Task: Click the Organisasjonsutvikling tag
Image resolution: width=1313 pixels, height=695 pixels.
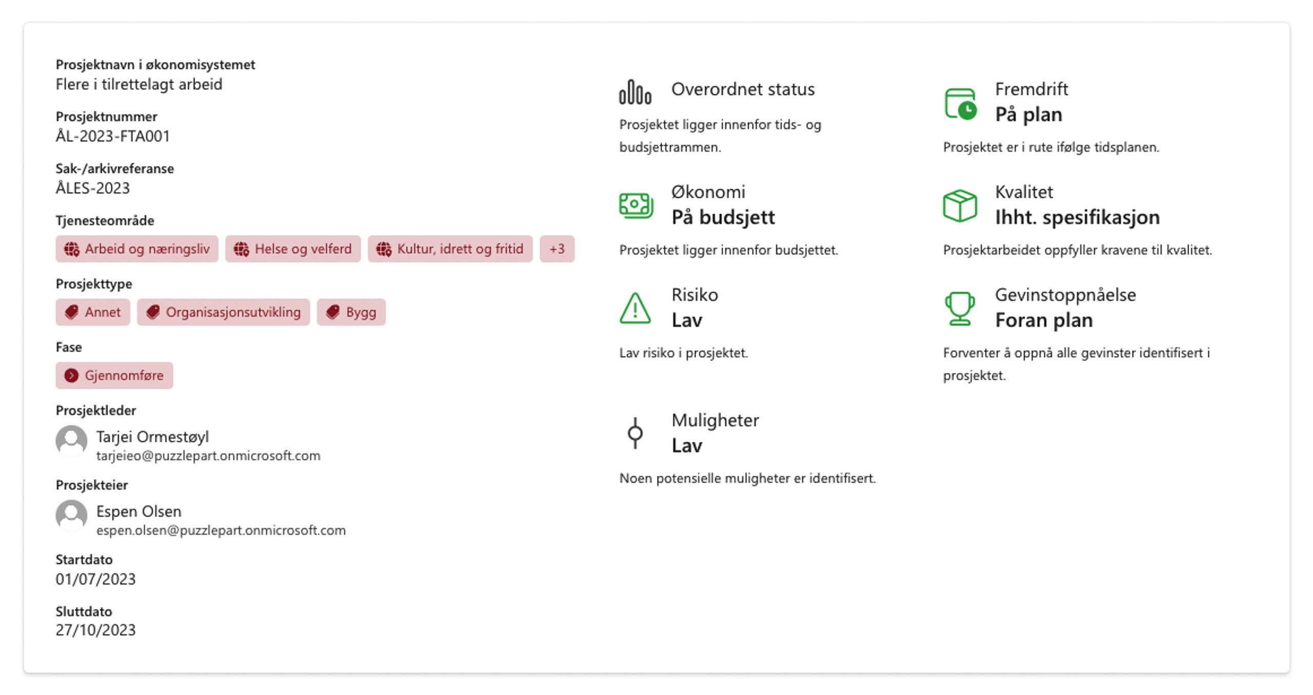Action: point(223,312)
